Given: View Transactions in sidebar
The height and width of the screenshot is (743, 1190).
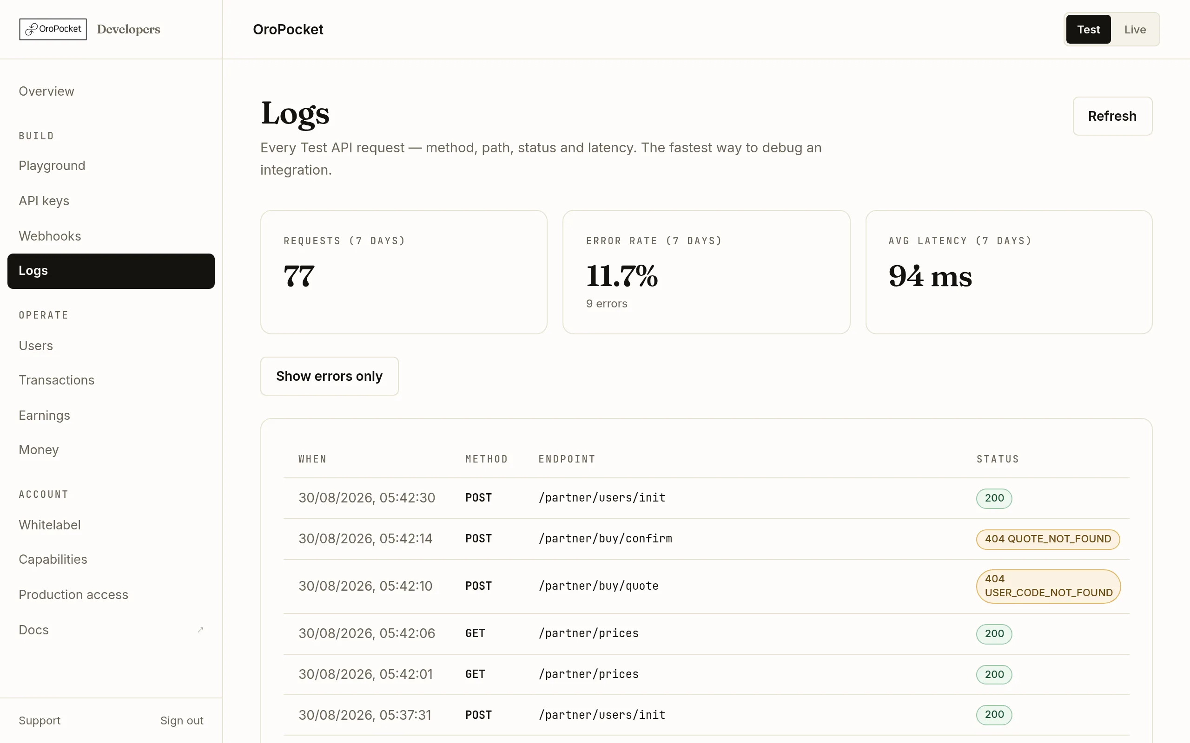Looking at the screenshot, I should 111,380.
